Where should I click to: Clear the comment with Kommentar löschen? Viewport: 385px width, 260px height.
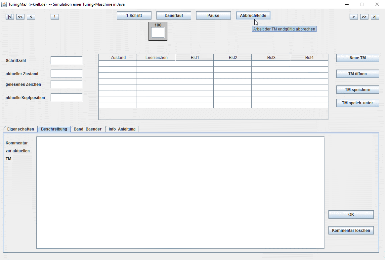click(351, 231)
